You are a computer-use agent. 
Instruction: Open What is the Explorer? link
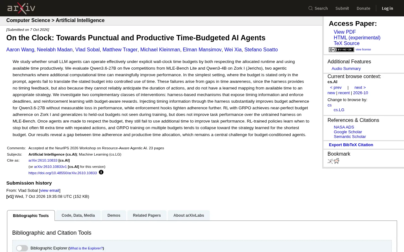coord(86,248)
